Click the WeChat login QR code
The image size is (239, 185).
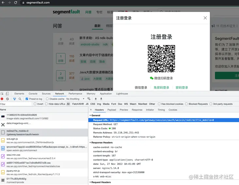(x=161, y=59)
